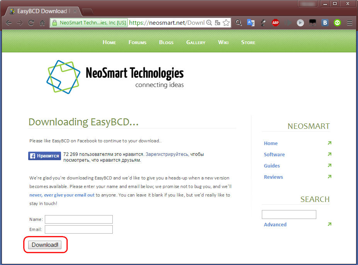Open the Chrome hamburger menu
The width and height of the screenshot is (358, 265).
pos(350,23)
